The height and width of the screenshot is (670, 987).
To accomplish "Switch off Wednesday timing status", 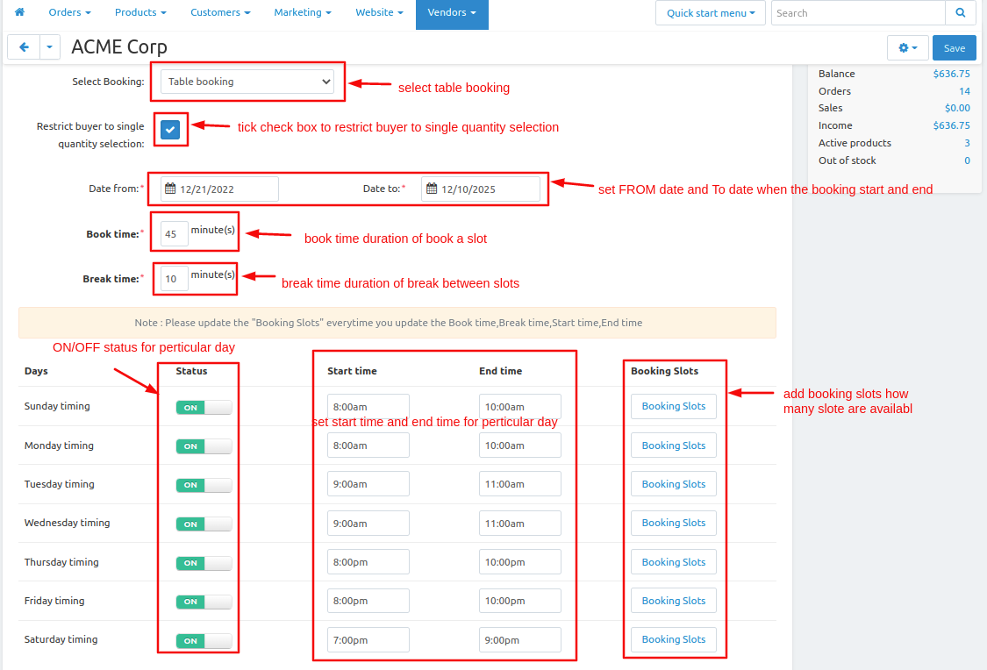I will 204,524.
